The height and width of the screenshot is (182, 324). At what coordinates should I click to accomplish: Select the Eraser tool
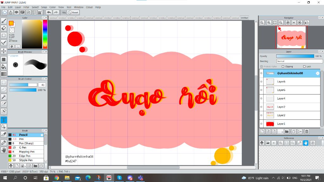point(4,28)
